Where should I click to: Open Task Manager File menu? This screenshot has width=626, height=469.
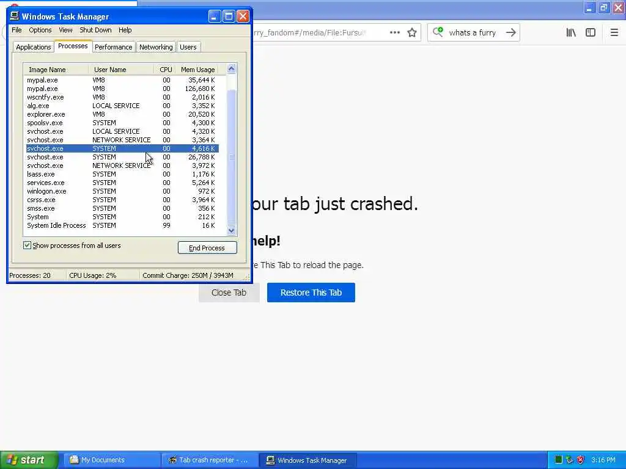pos(17,30)
